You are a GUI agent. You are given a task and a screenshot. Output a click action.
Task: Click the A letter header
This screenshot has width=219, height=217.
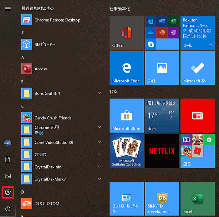pyautogui.click(x=23, y=57)
